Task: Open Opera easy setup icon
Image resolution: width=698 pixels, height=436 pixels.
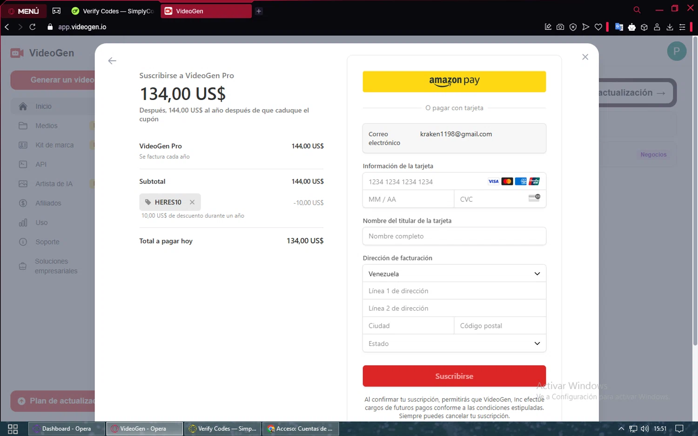Action: click(682, 27)
